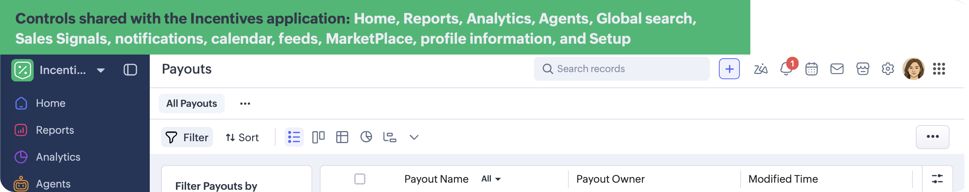Open the calendar icon
969x192 pixels.
pyautogui.click(x=811, y=69)
